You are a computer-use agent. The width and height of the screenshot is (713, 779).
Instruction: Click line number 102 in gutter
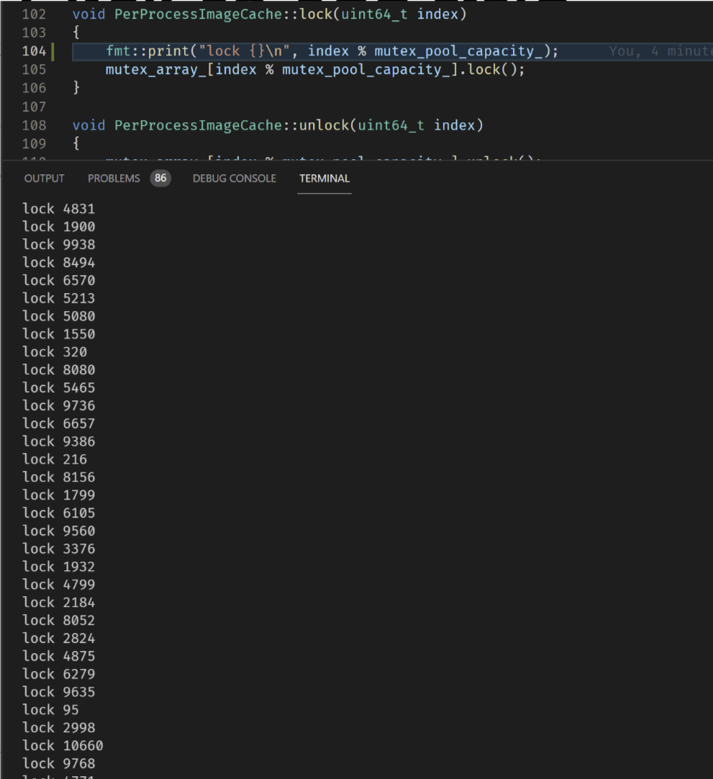[x=34, y=14]
